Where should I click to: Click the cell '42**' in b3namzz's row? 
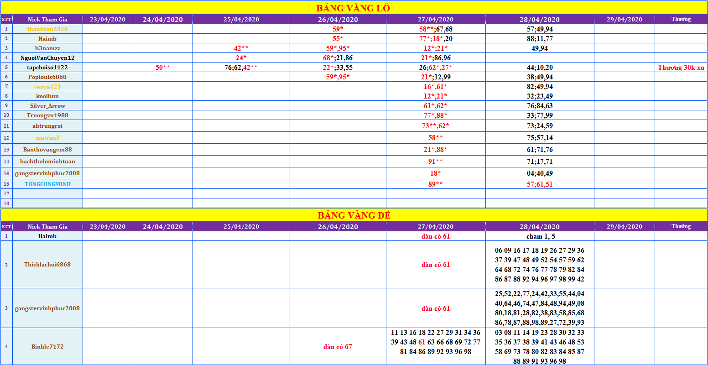click(241, 48)
